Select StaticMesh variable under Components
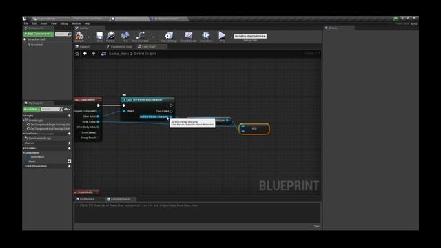Screen dimensions: 441x248 point(37,157)
